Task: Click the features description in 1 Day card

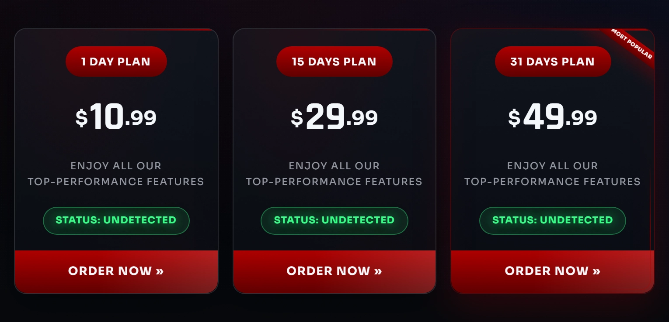Action: point(116,174)
